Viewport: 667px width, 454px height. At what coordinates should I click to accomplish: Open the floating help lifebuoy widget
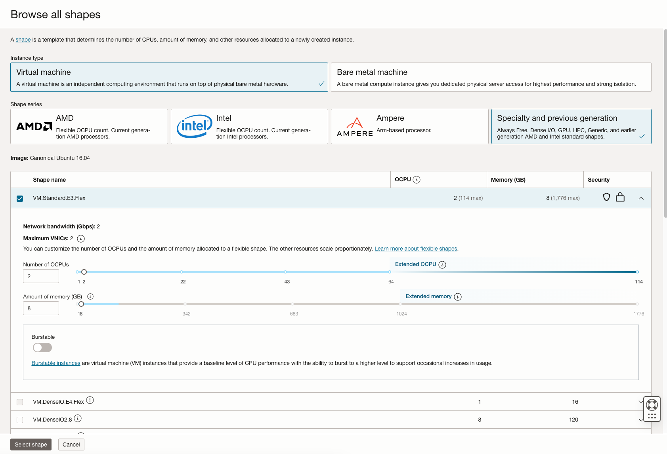click(x=652, y=405)
